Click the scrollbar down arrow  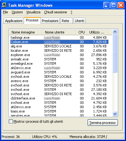tap(115, 114)
